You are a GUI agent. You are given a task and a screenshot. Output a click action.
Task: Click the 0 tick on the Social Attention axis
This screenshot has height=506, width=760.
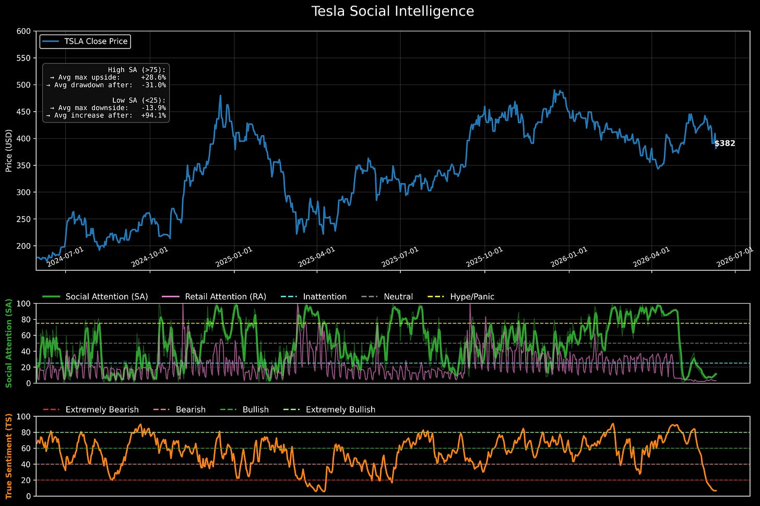29,383
